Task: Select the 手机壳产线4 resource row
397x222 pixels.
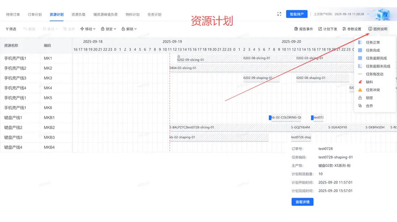Action: point(36,88)
